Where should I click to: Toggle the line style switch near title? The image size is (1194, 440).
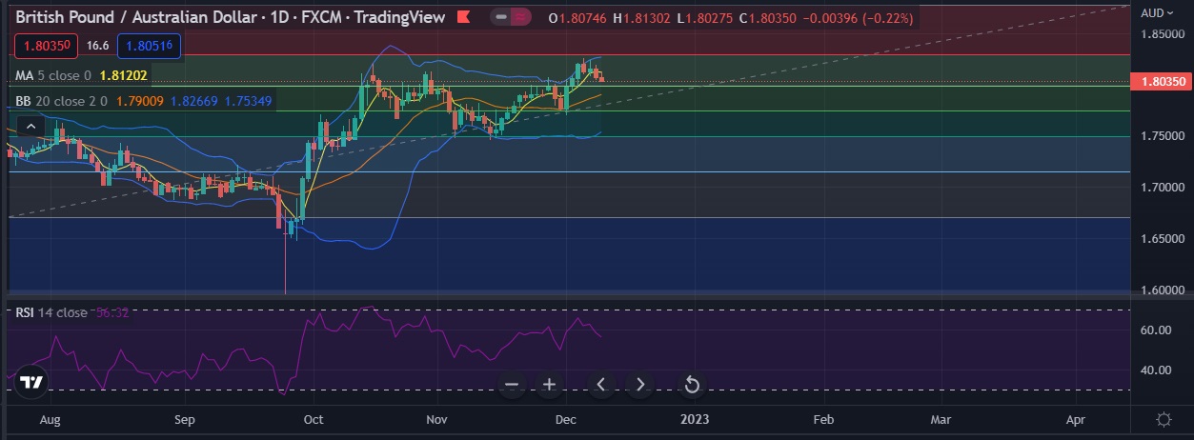point(501,17)
